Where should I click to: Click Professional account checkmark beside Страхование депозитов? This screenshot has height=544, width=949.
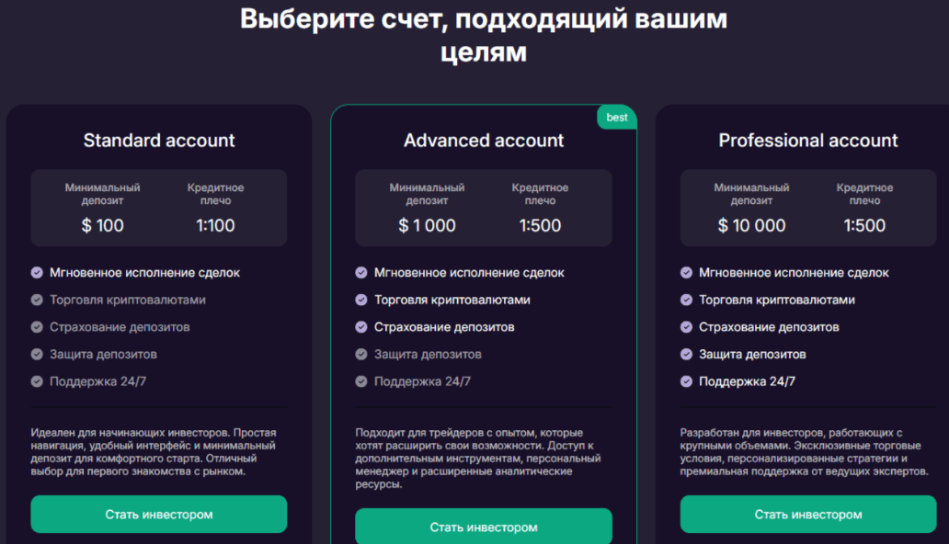pyautogui.click(x=686, y=327)
